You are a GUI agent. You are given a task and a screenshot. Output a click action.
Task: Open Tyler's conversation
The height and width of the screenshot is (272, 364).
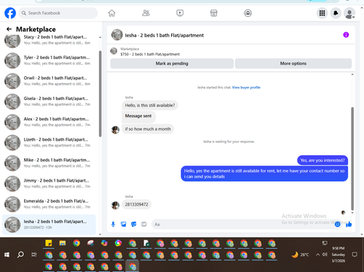[49, 61]
